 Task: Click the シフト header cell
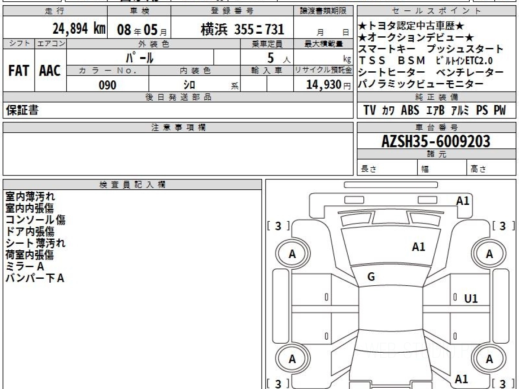coord(19,44)
